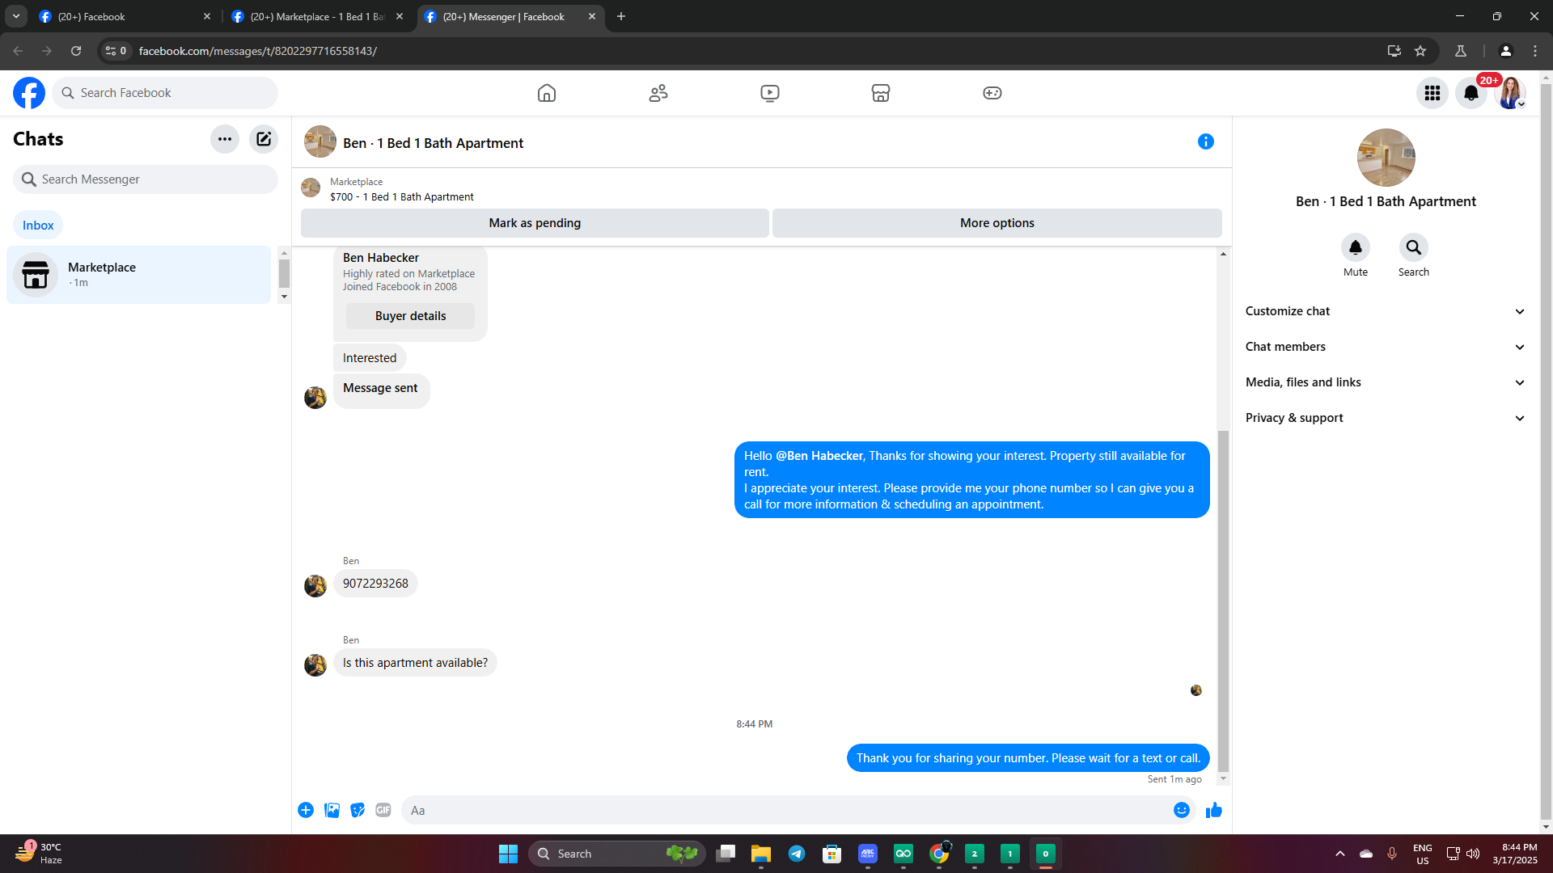Reload the page in Chrome

pyautogui.click(x=76, y=51)
